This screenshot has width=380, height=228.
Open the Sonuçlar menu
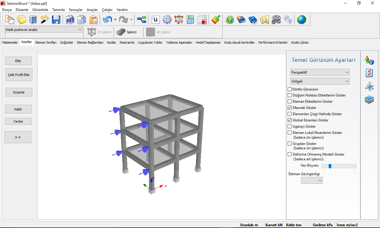(76, 10)
